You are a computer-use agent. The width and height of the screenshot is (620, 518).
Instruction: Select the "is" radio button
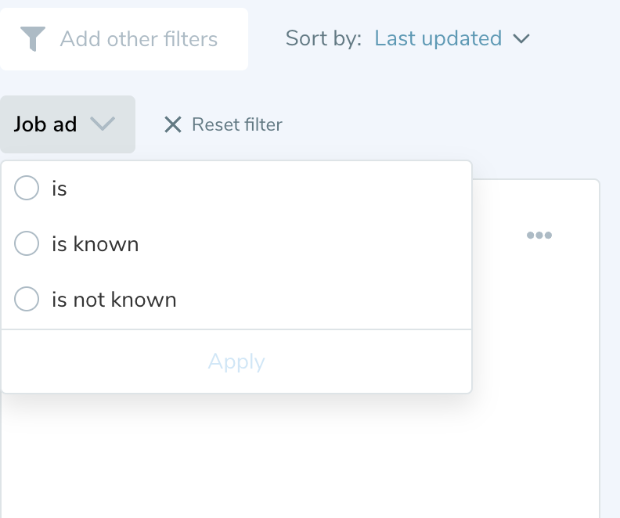coord(27,189)
